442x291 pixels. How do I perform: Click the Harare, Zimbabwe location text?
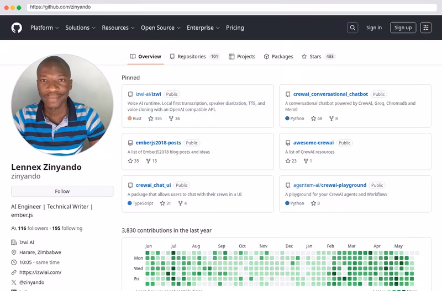coord(40,252)
